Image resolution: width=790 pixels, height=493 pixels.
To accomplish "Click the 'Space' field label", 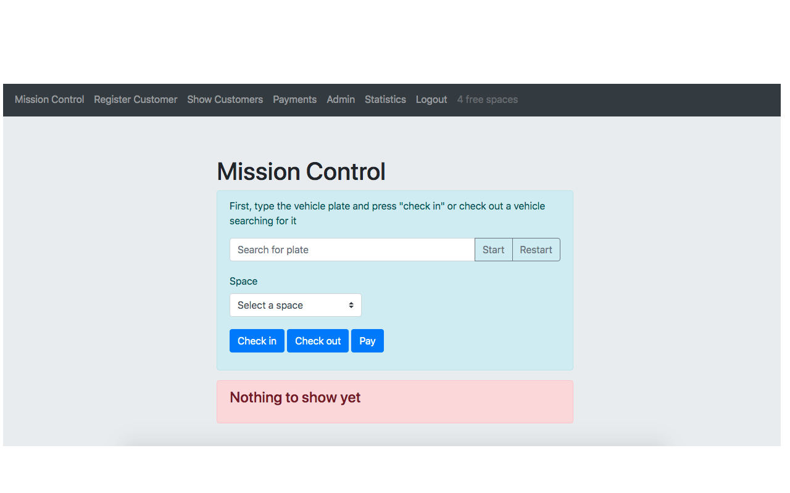I will click(243, 281).
